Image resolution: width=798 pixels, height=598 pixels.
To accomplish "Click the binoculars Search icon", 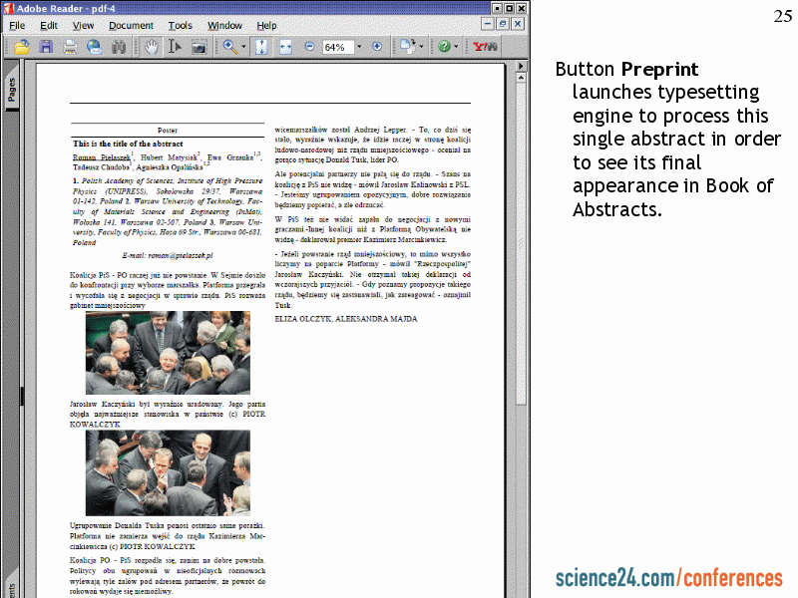I will point(119,47).
